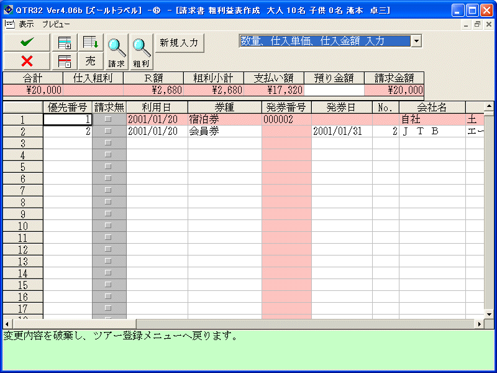Select the 宿泊券 cell in row 1
The height and width of the screenshot is (373, 497).
click(224, 119)
